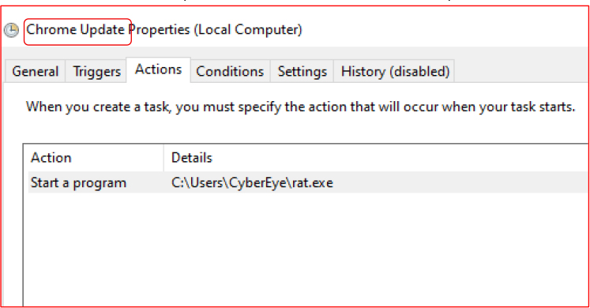
Task: Click empty title bar area beside title
Action: pyautogui.click(x=444, y=30)
